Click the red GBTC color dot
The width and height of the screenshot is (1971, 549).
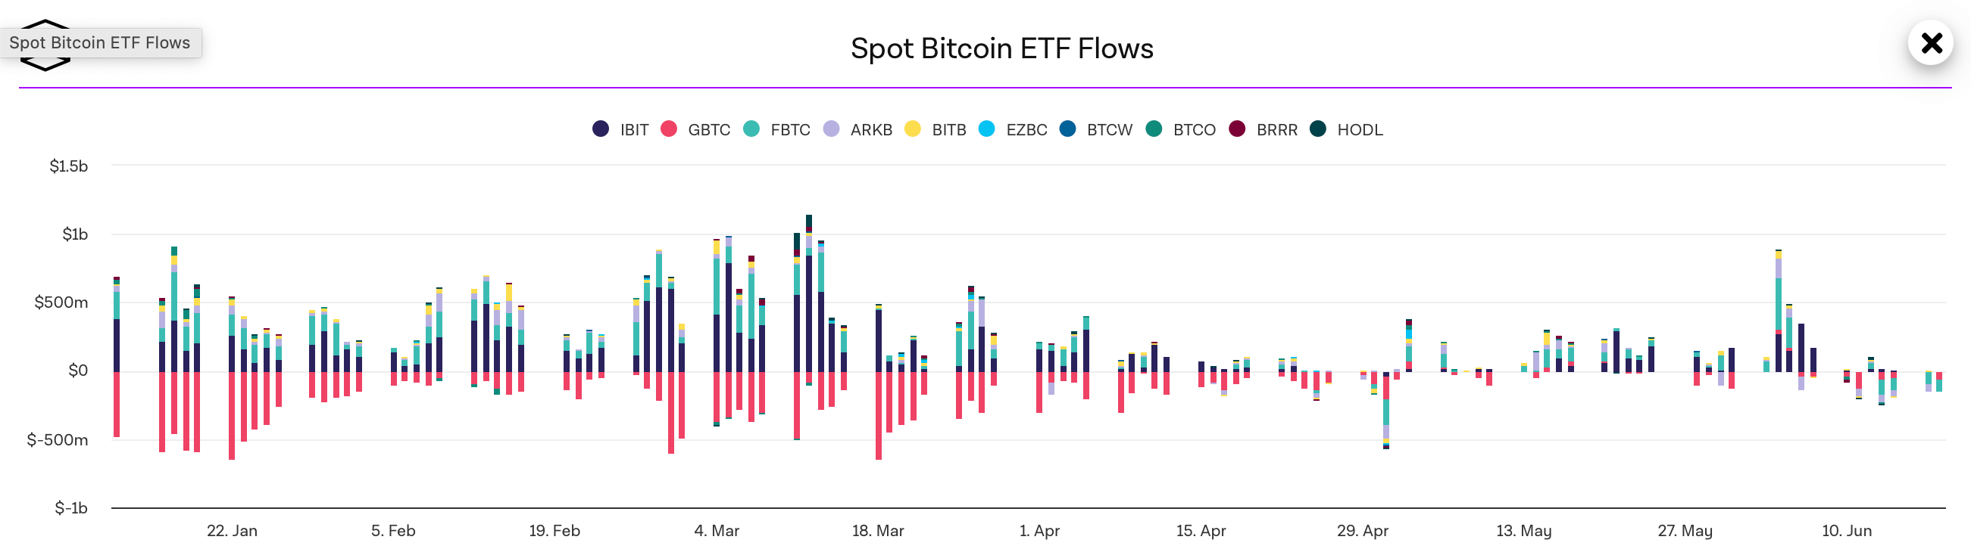pos(669,129)
